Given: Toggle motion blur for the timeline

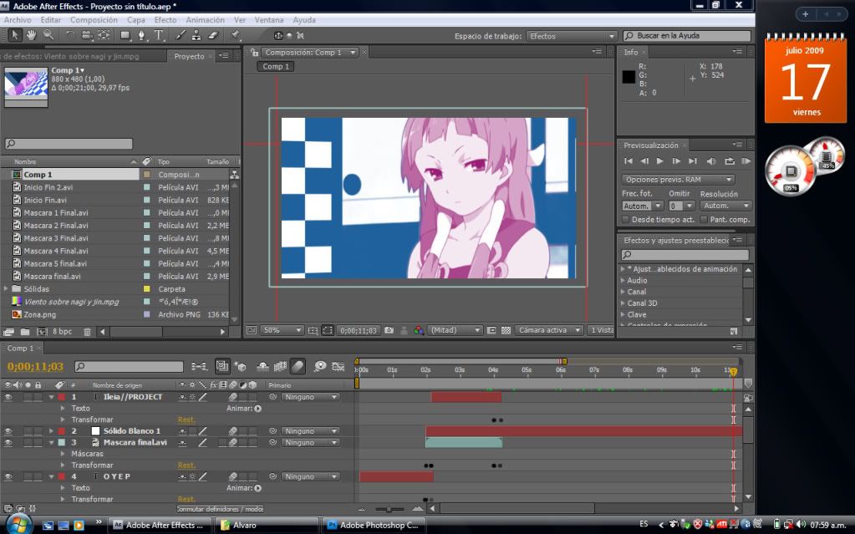Looking at the screenshot, I should [298, 367].
